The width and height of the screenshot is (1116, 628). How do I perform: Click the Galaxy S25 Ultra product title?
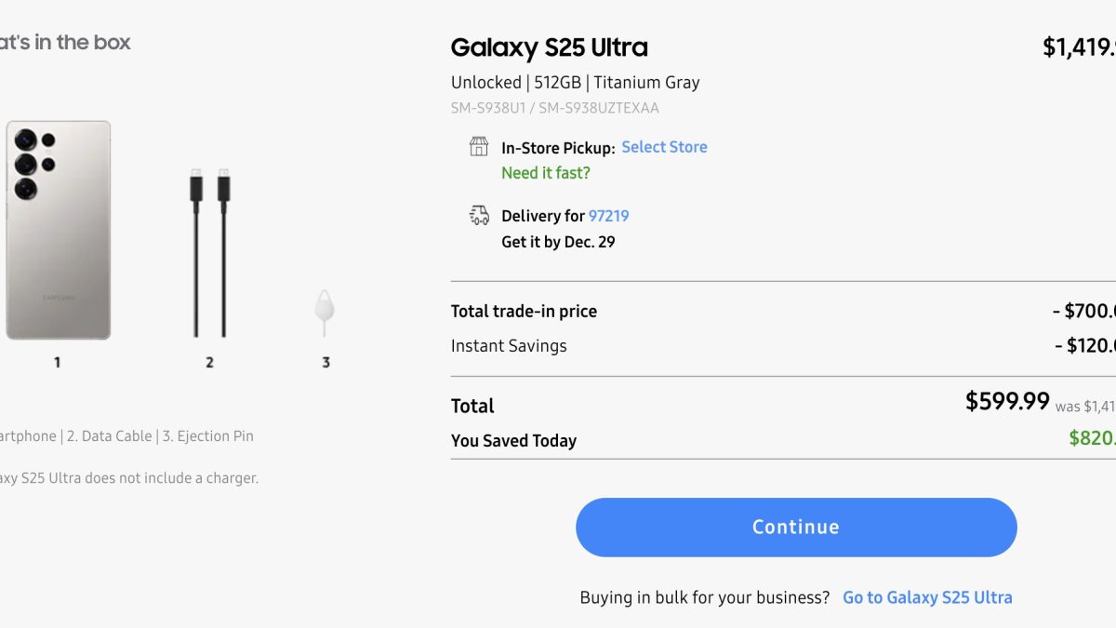[549, 47]
